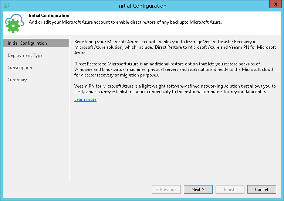Open the Learn more link
284x201 pixels.
(85, 99)
